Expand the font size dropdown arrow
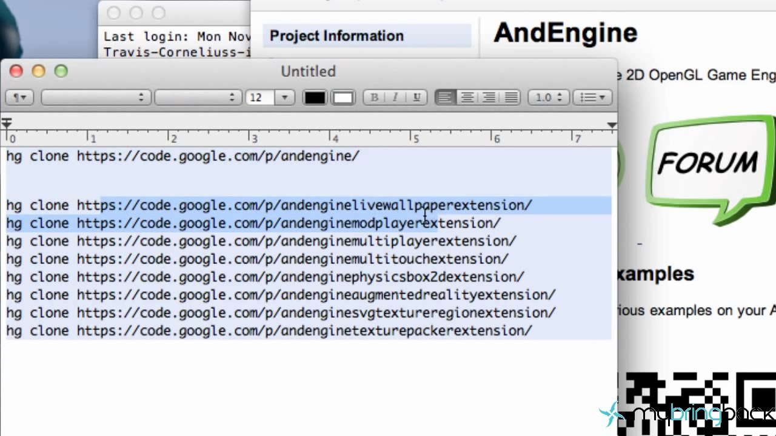776x436 pixels. (284, 97)
